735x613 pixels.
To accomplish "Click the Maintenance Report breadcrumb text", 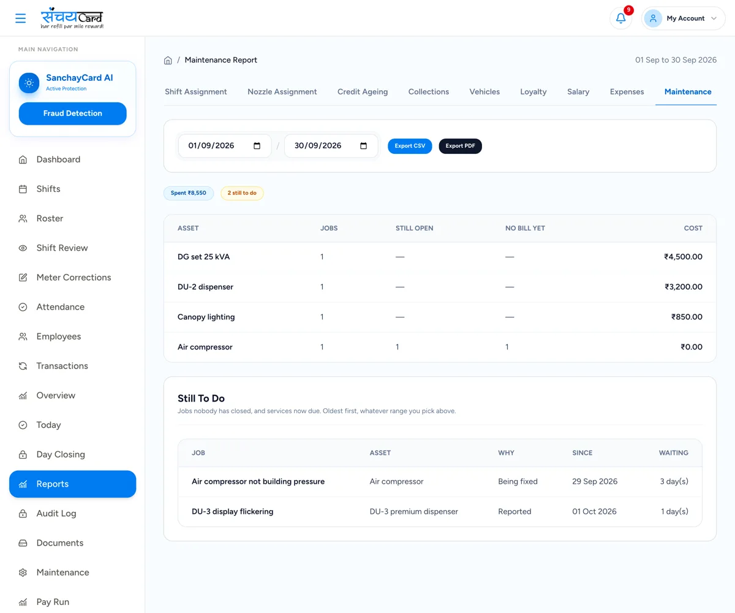I will pos(221,60).
